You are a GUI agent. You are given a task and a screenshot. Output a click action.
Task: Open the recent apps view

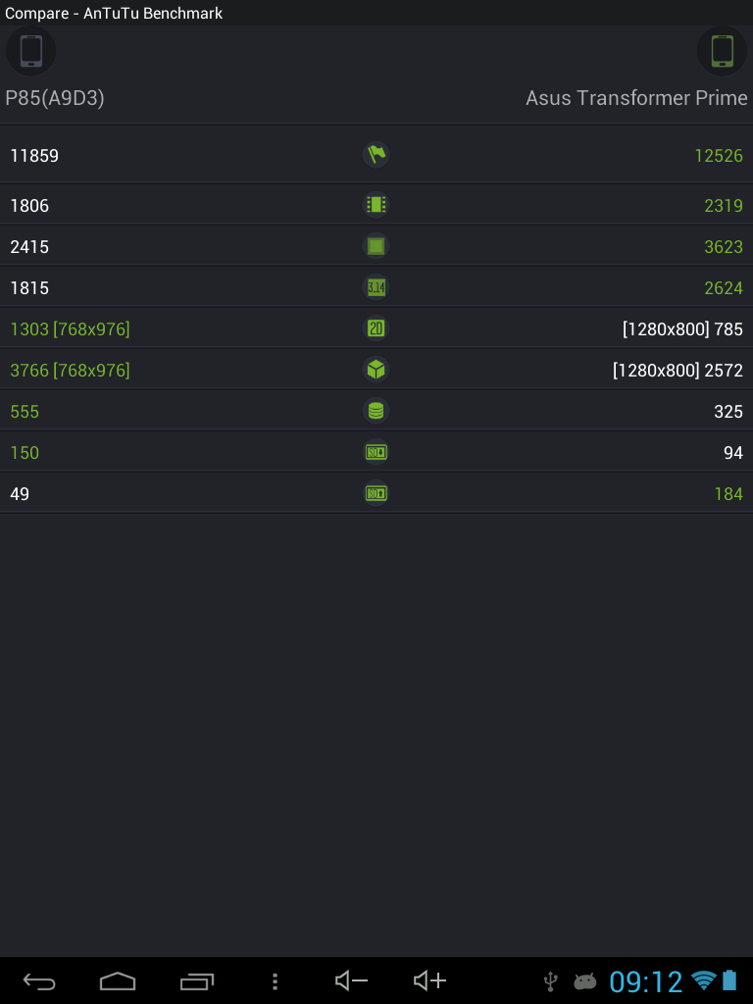197,980
